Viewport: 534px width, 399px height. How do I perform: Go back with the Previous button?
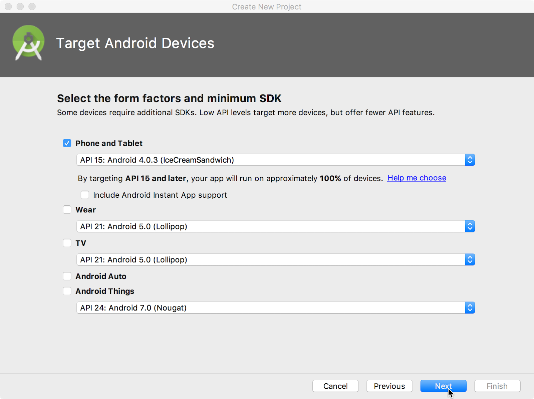tap(389, 386)
